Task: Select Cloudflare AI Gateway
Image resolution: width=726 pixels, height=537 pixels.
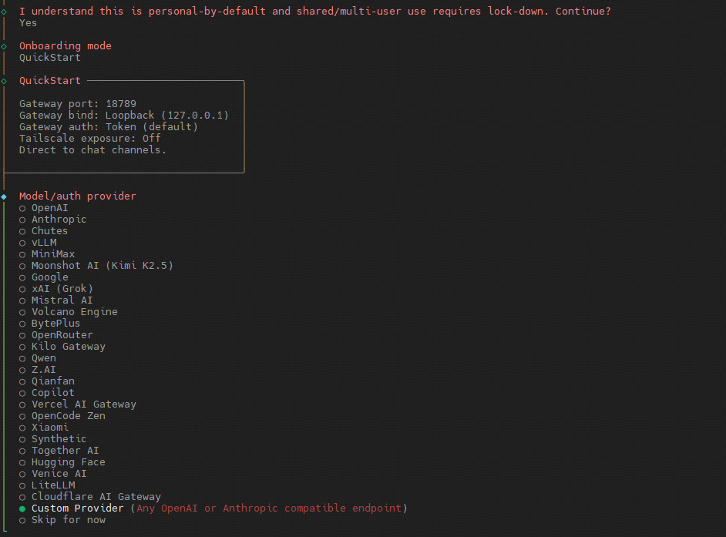Action: (x=96, y=497)
